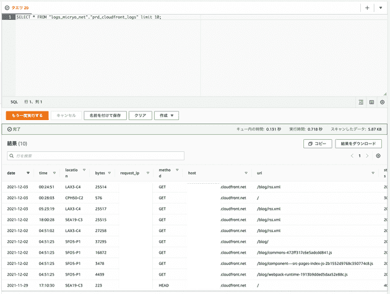Select uri cell /blog/commons-472ff317c6e5adcdd841.js

point(295,253)
